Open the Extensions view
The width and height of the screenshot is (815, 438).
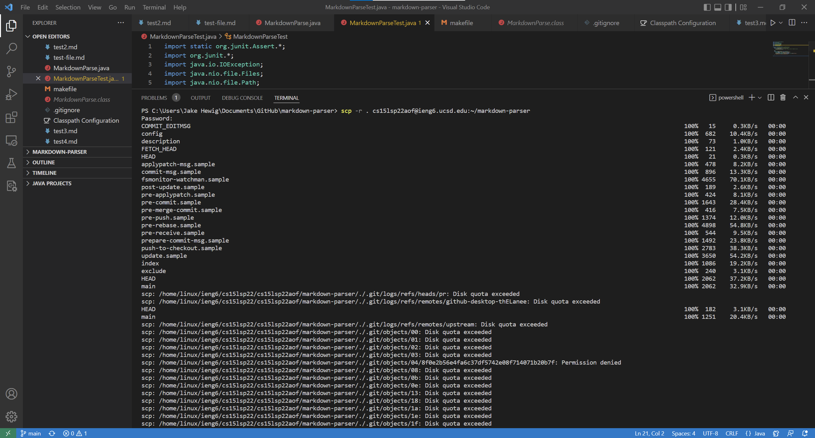(11, 117)
